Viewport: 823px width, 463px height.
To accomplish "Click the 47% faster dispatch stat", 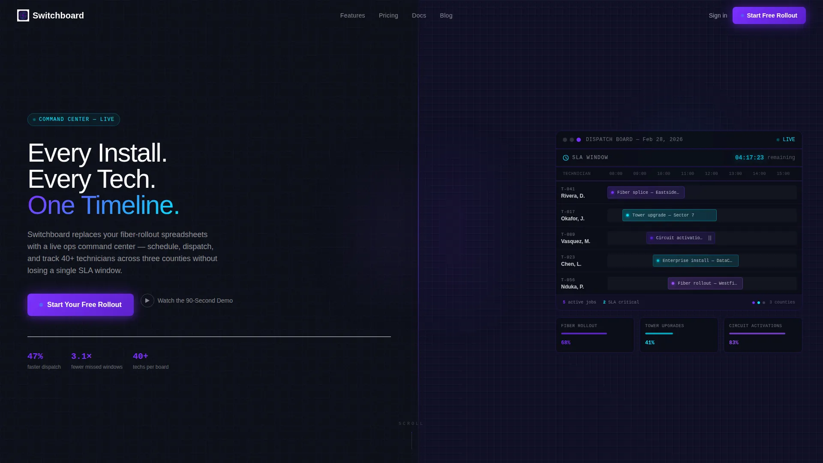I will coord(44,361).
